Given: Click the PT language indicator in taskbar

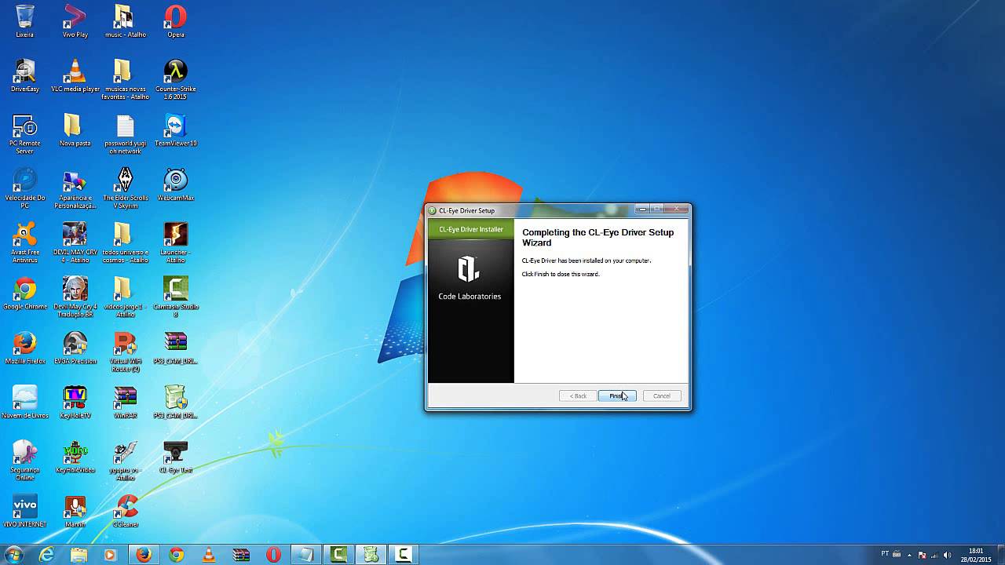Looking at the screenshot, I should click(885, 554).
